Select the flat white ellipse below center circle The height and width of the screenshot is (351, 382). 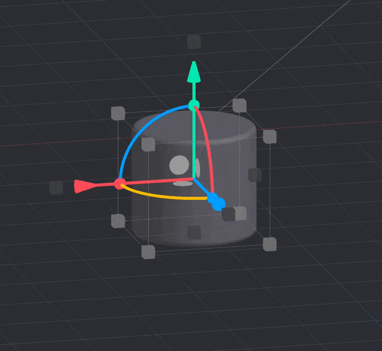click(182, 183)
